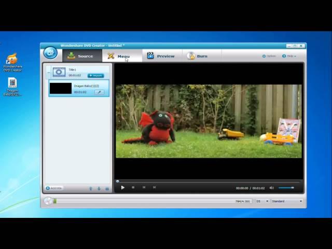Click the tools icon on the Menu tab
This screenshot has height=249, width=332.
point(110,56)
